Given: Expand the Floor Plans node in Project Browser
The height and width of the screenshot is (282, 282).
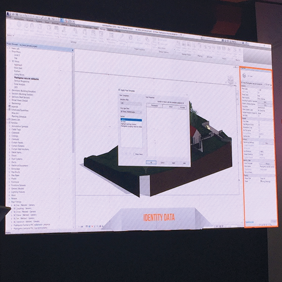Looking at the screenshot, I should (10, 52).
